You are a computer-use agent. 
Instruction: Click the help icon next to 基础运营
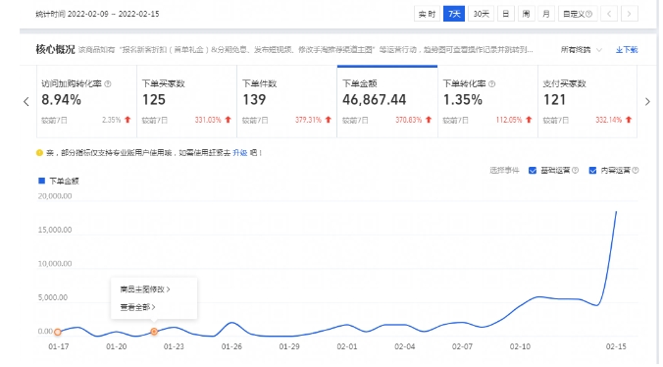575,171
